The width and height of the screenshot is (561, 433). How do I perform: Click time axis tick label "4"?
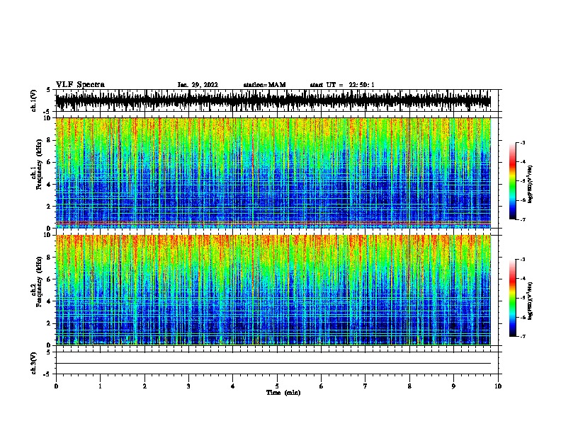coord(232,386)
